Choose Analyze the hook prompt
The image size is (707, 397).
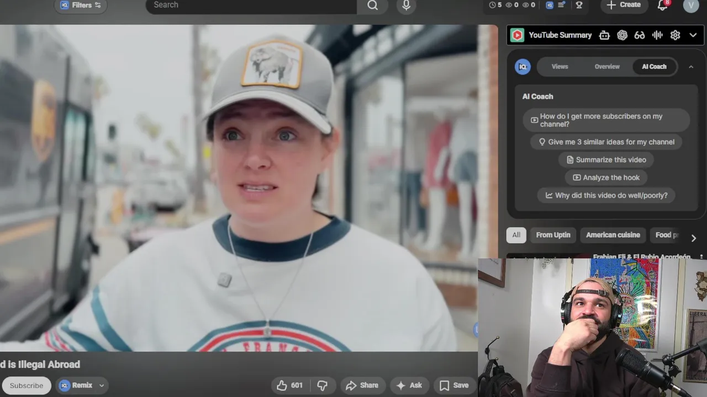click(x=606, y=178)
